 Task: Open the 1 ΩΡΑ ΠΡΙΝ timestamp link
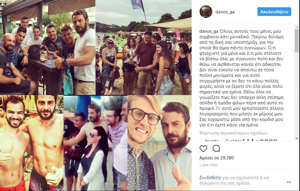pyautogui.click(x=208, y=165)
